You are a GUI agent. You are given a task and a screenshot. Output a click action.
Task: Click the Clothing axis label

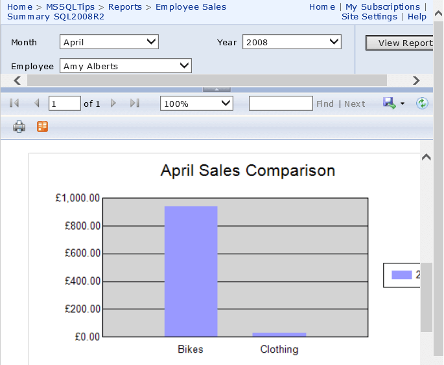tap(279, 349)
